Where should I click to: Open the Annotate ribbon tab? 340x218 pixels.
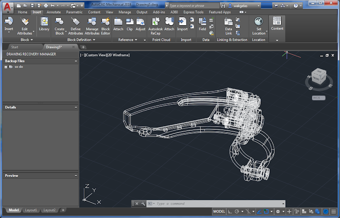(53, 12)
